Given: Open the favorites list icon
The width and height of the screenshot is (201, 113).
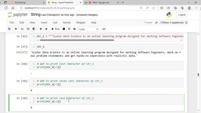Looking at the screenshot, I should 169,8.
